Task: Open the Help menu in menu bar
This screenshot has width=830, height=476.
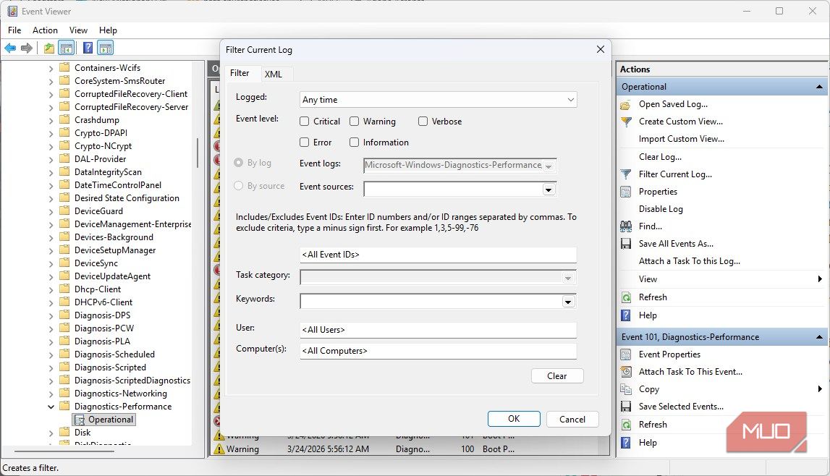Action: [108, 30]
